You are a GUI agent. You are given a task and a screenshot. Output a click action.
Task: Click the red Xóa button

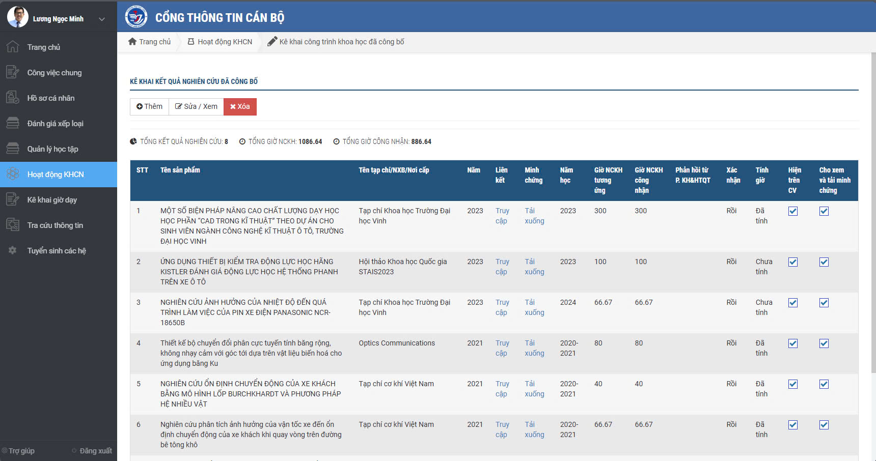pos(240,107)
